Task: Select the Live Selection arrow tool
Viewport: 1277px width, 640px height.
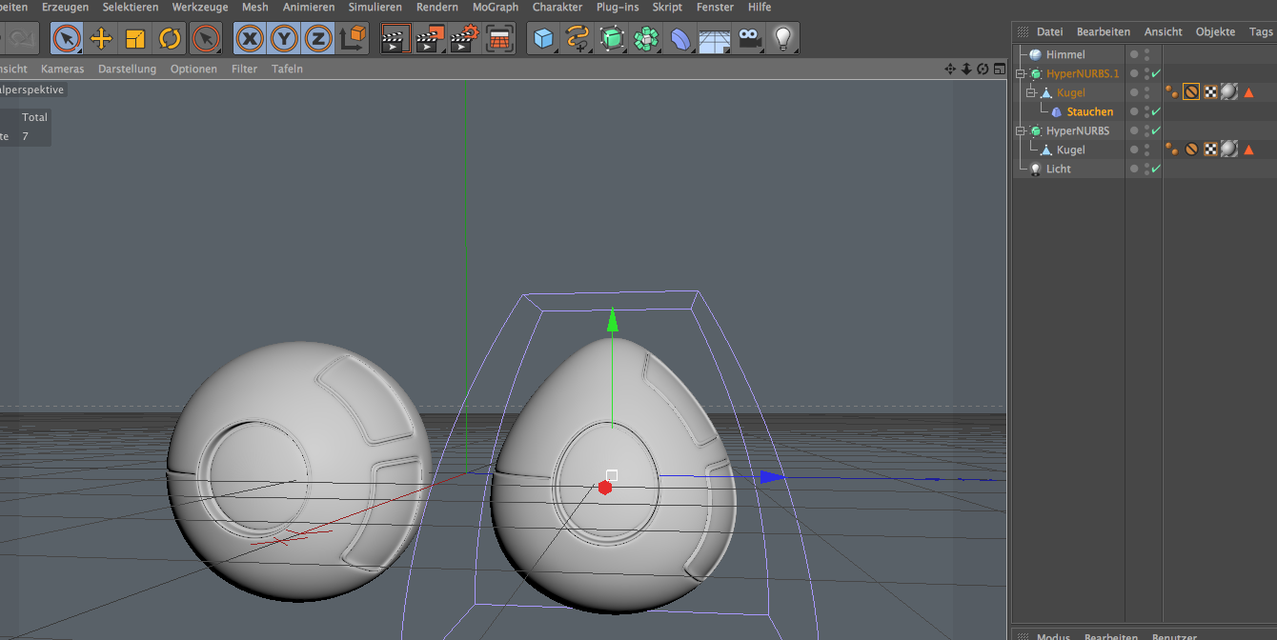Action: [x=67, y=38]
